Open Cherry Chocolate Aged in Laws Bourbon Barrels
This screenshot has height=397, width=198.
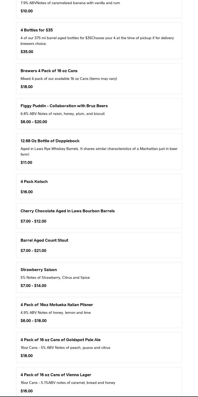tap(68, 211)
